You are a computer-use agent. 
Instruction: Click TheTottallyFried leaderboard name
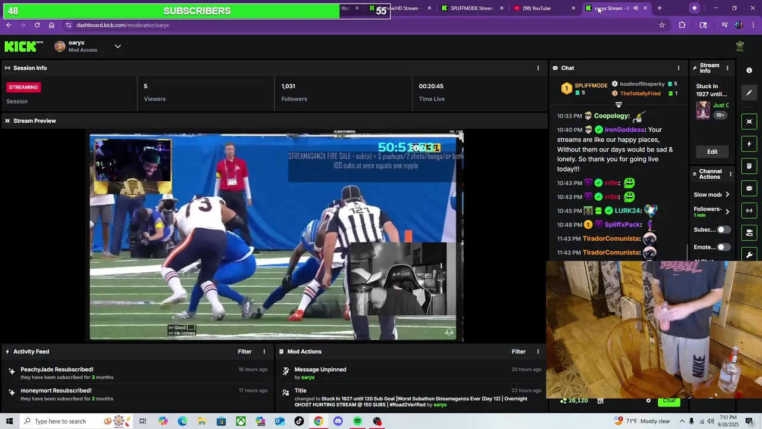coord(640,94)
